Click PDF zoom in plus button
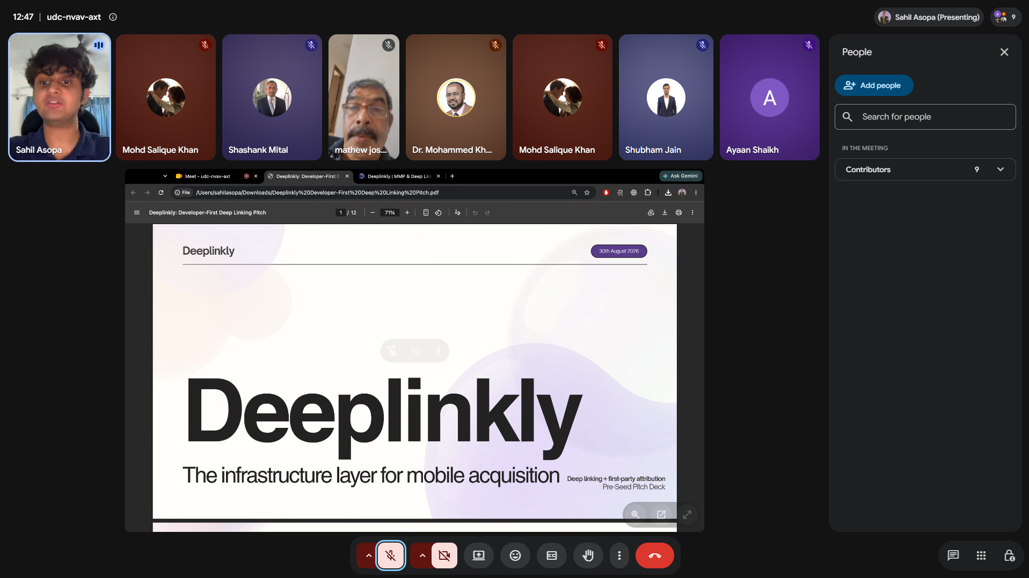The width and height of the screenshot is (1029, 578). tap(407, 213)
